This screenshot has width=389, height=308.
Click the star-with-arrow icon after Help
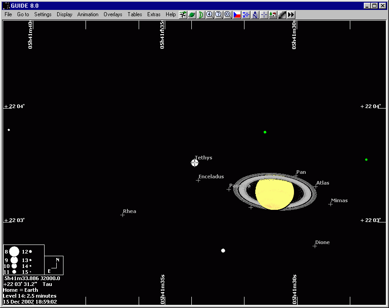tap(183, 14)
